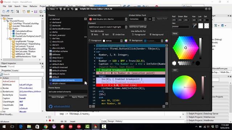The width and height of the screenshot is (232, 130).
Task: Click the Additional Settings button
Action: (138, 27)
